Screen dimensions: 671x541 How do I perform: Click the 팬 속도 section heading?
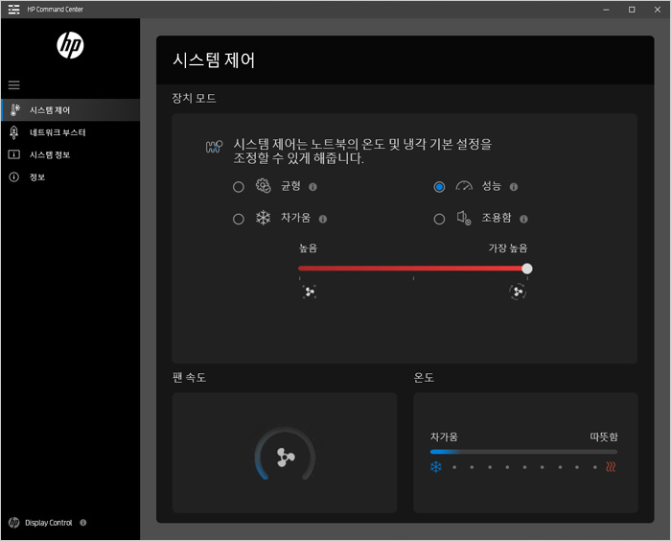point(189,377)
